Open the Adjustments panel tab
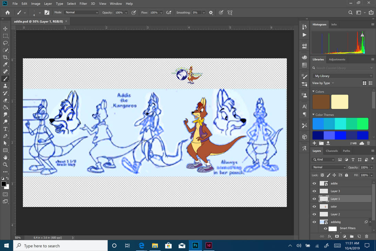 pos(337,59)
